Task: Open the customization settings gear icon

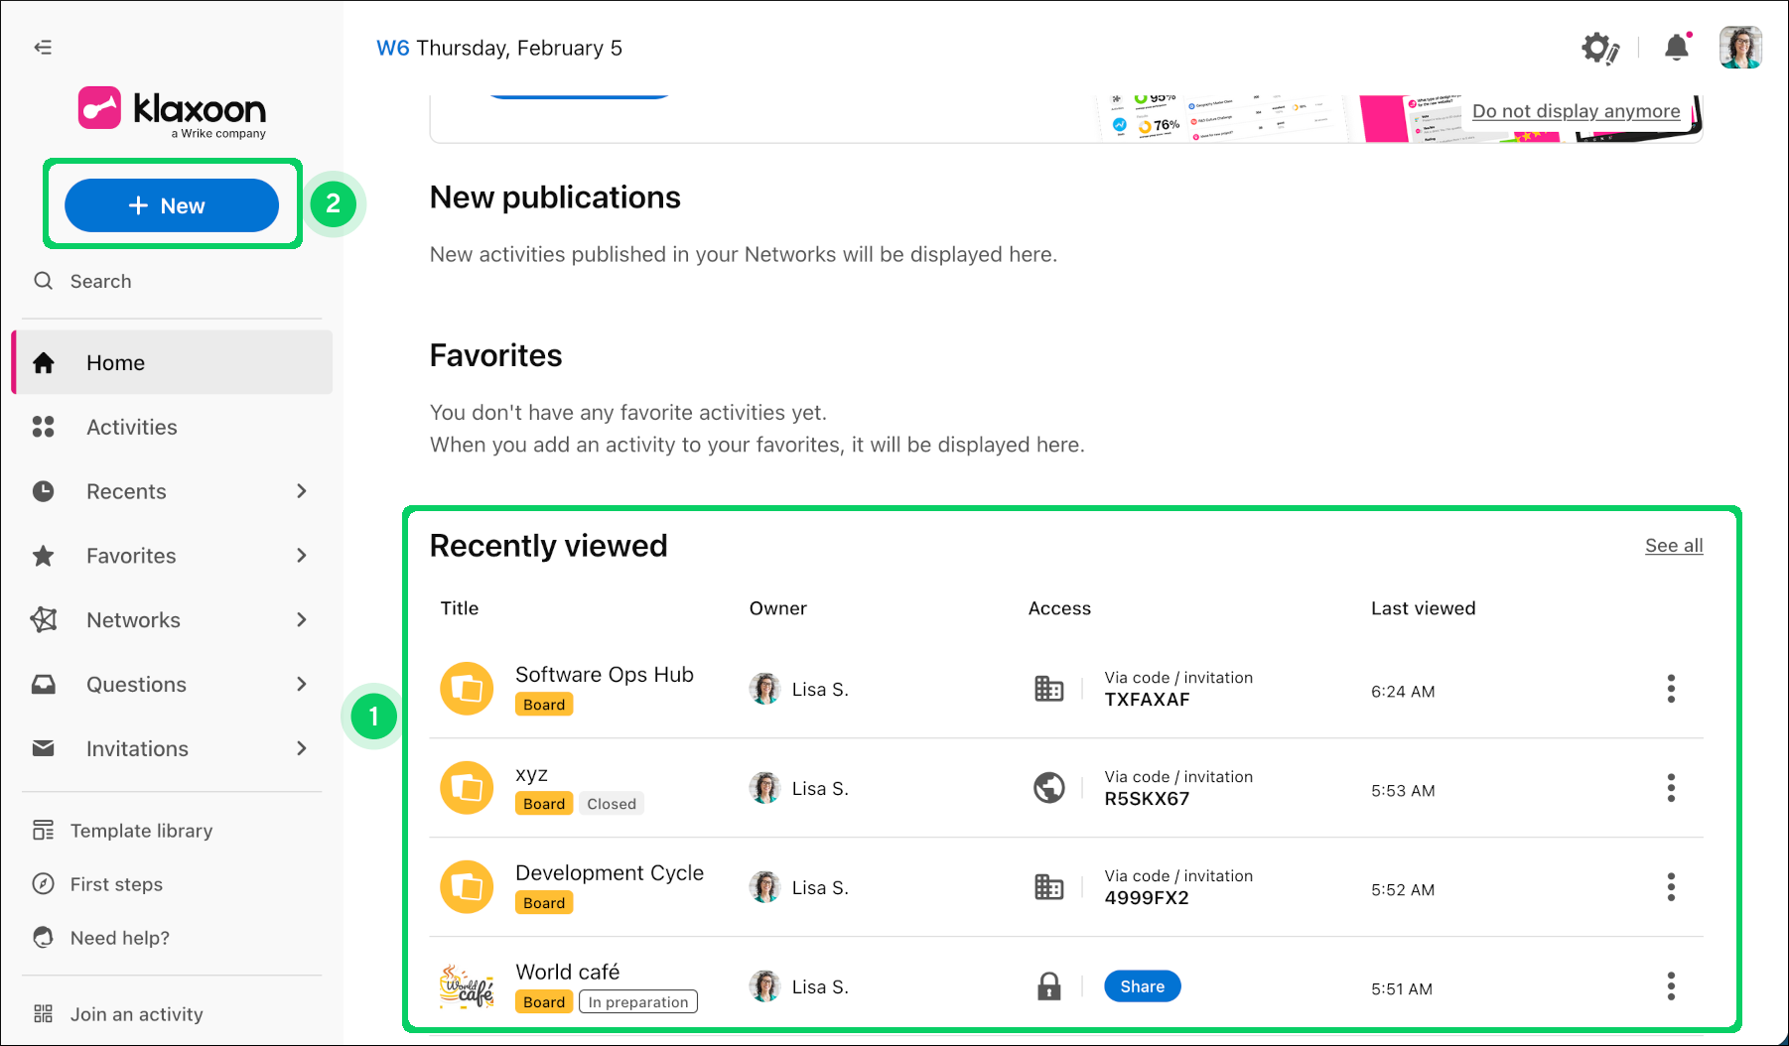Action: click(x=1598, y=48)
